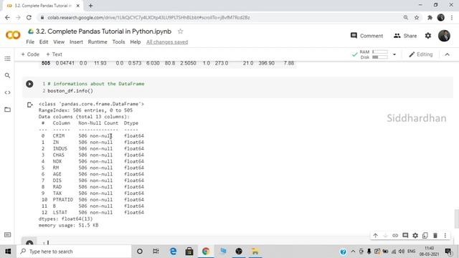459x258 pixels.
Task: Open Windows Start menu
Action: coord(8,252)
